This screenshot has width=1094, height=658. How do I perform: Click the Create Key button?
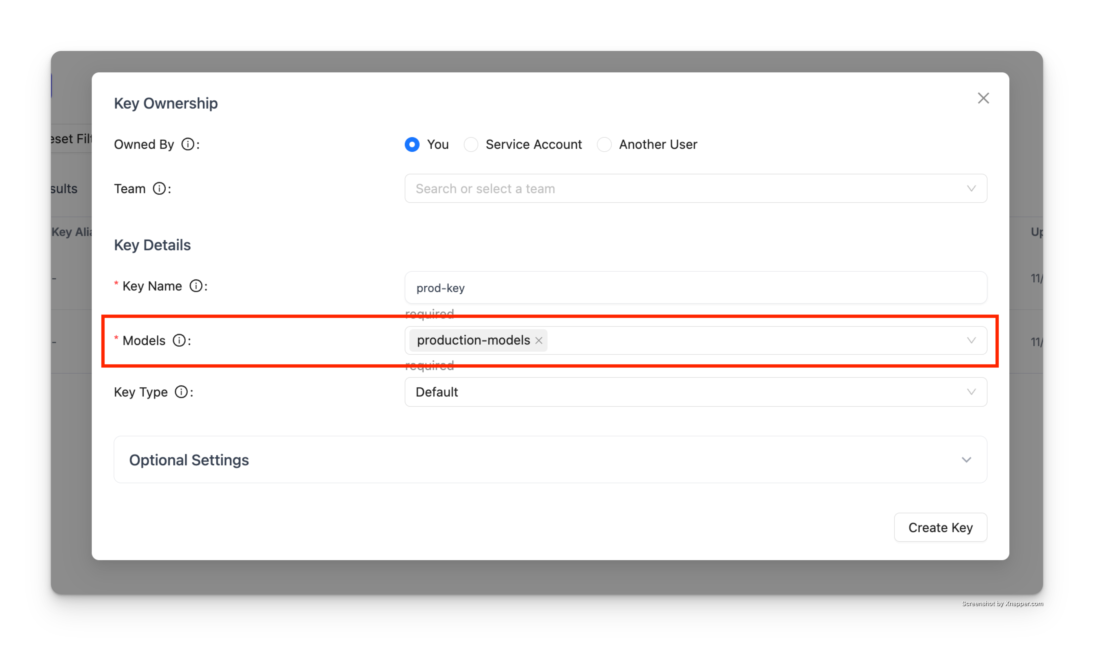[x=941, y=527]
